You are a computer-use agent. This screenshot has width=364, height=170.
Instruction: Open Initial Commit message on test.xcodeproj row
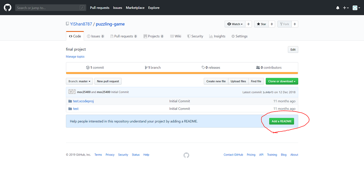[180, 101]
